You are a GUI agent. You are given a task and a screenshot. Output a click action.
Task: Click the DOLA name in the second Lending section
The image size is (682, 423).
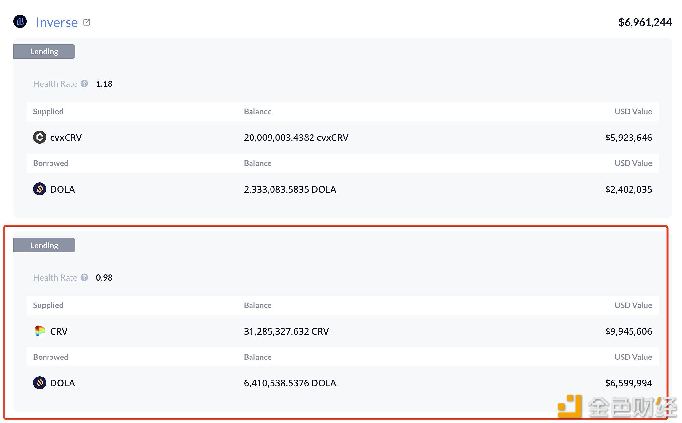pyautogui.click(x=63, y=383)
